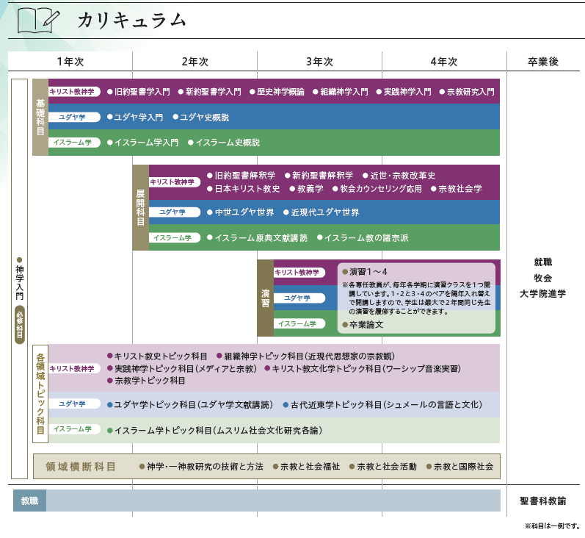Click ユダヤ史概説 course
The width and height of the screenshot is (585, 538).
pos(201,118)
